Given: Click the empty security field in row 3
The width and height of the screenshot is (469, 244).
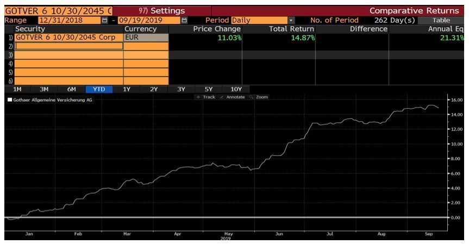Looking at the screenshot, I should (69, 55).
